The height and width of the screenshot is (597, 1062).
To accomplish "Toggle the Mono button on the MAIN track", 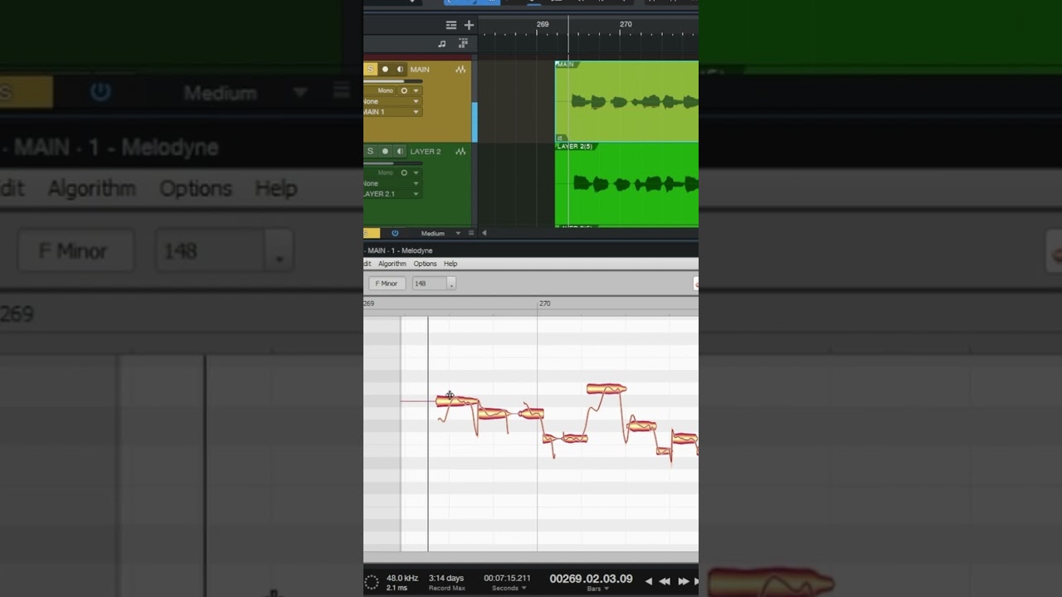I will [386, 90].
